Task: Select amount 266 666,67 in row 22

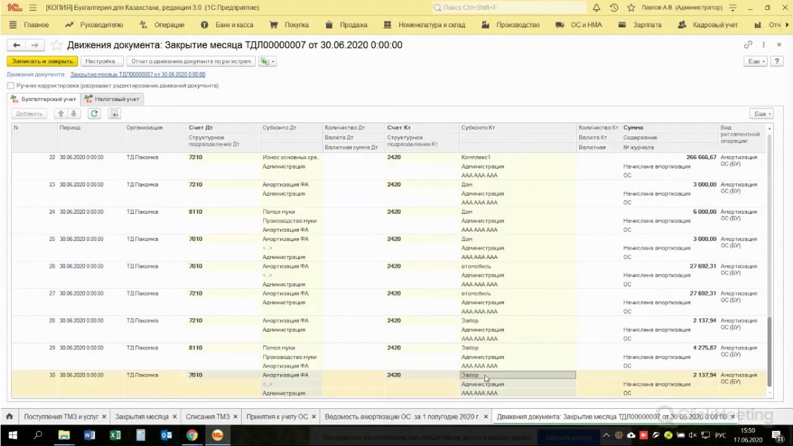Action: click(x=701, y=157)
